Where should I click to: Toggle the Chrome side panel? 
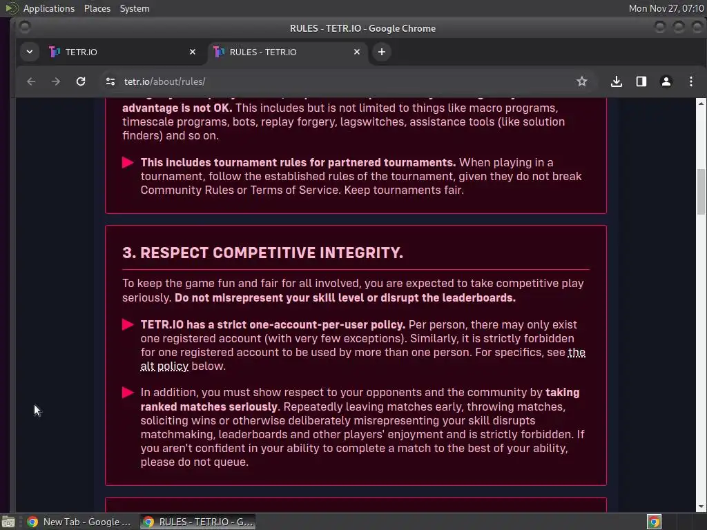tap(641, 81)
